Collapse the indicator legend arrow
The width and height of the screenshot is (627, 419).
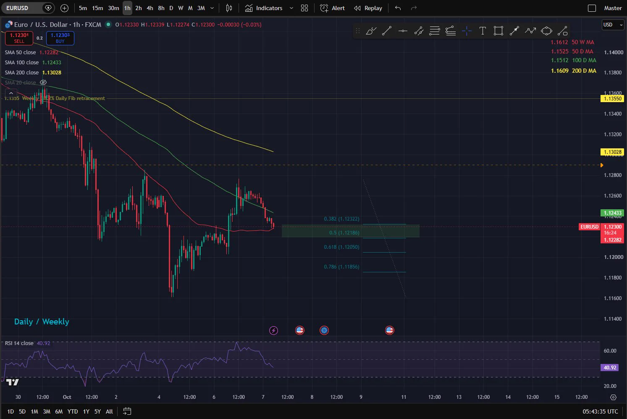[x=10, y=93]
